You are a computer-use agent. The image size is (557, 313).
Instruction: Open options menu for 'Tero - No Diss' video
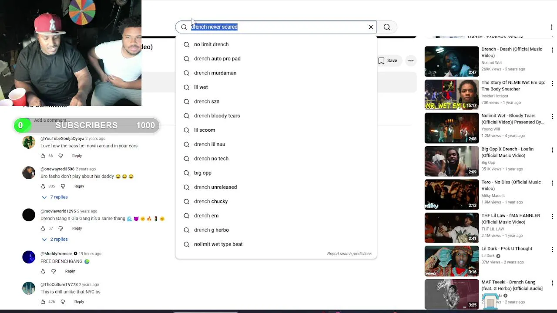point(552,183)
